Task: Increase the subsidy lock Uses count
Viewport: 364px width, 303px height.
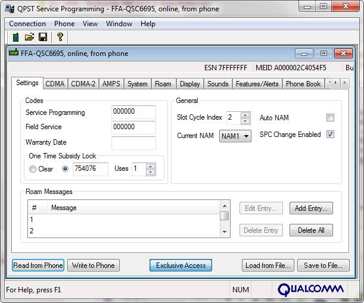Action: tap(151, 166)
